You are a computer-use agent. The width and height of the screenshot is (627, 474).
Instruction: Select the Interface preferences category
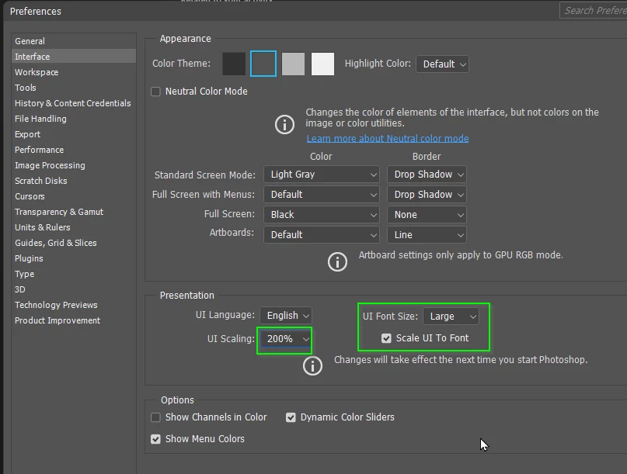tap(74, 57)
